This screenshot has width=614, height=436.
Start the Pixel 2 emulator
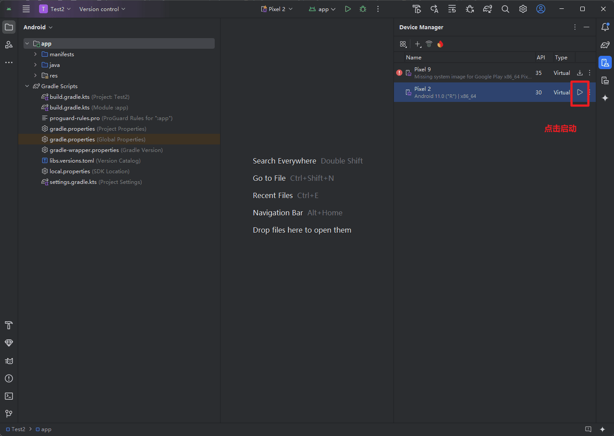579,92
